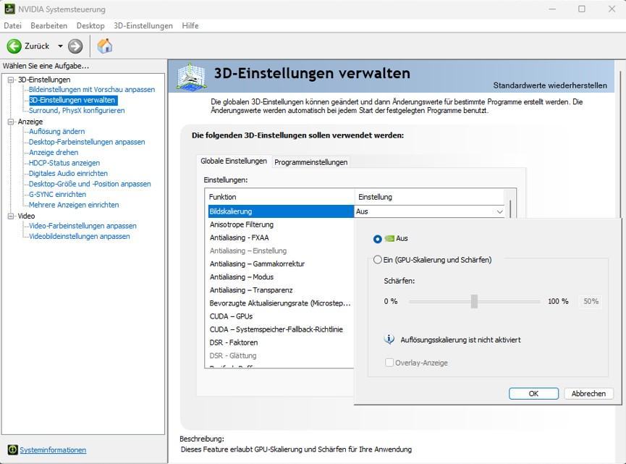Open Desktop-Farbeinstellungen anpassen

[87, 142]
